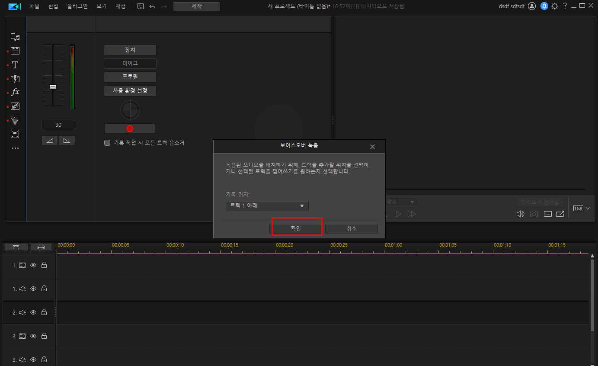This screenshot has width=598, height=366.
Task: Toggle visibility eye on audio track 2
Action: tap(33, 312)
